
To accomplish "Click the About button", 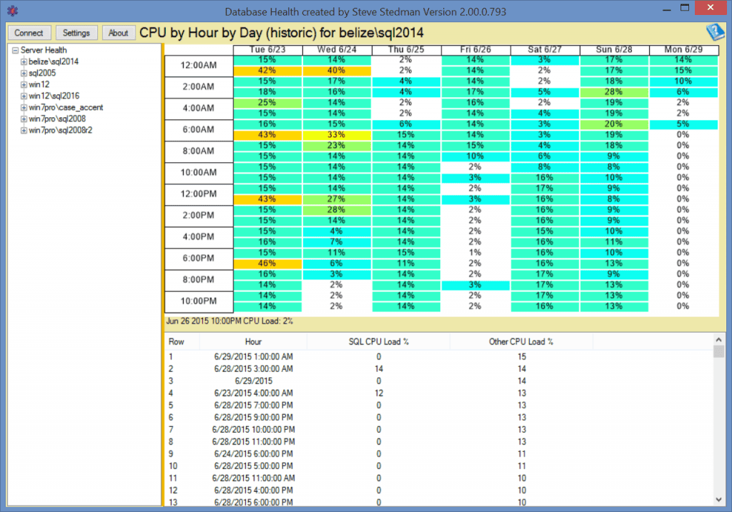I will [x=119, y=32].
